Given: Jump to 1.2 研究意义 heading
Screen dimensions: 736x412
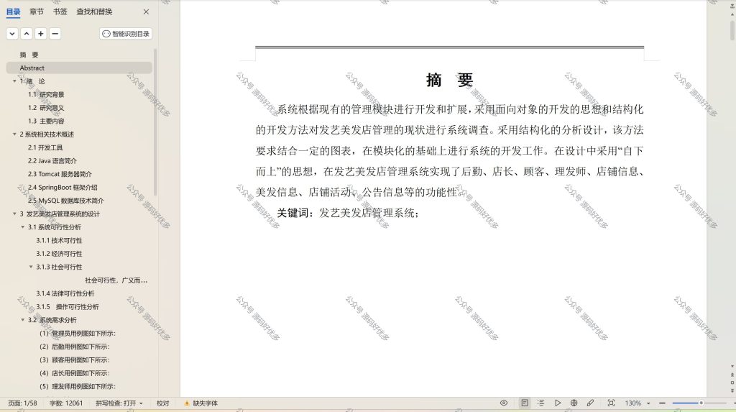Looking at the screenshot, I should point(46,108).
